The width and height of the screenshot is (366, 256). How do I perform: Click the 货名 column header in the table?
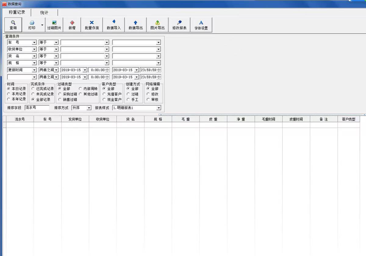(x=130, y=119)
